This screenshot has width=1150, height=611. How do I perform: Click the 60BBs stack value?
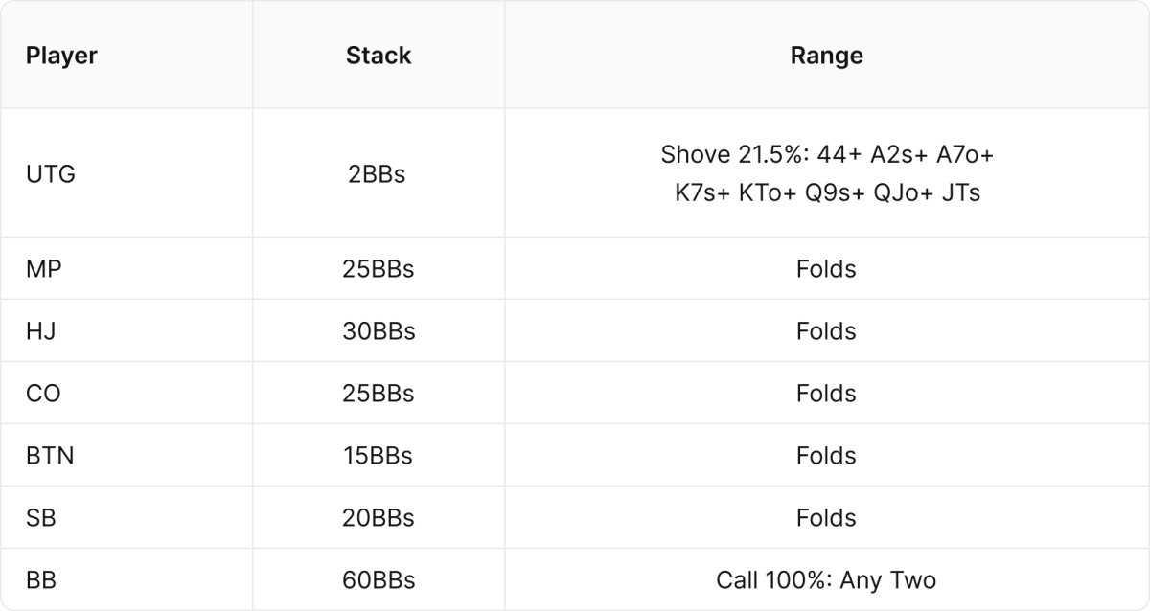coord(379,580)
